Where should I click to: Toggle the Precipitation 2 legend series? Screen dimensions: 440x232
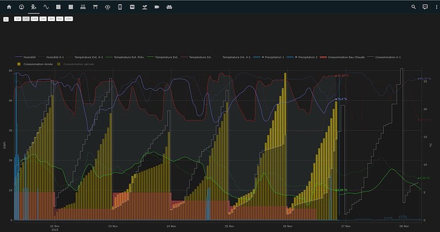pos(302,57)
